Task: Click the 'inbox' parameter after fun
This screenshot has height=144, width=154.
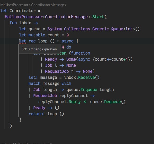Action: click(x=25, y=23)
